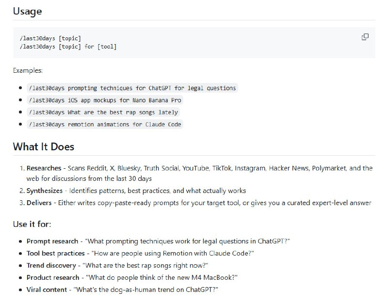
Task: Click the 'Examples:' text label
Action: coord(28,71)
